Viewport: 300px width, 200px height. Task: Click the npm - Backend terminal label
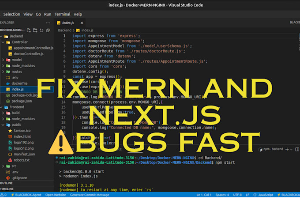coord(273,149)
